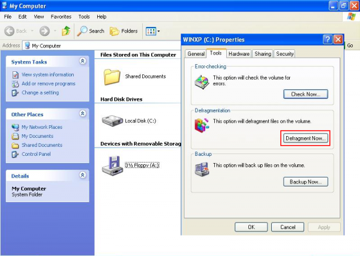Image resolution: width=360 pixels, height=256 pixels.
Task: Toggle the Folders pane button
Action: pyautogui.click(x=124, y=31)
